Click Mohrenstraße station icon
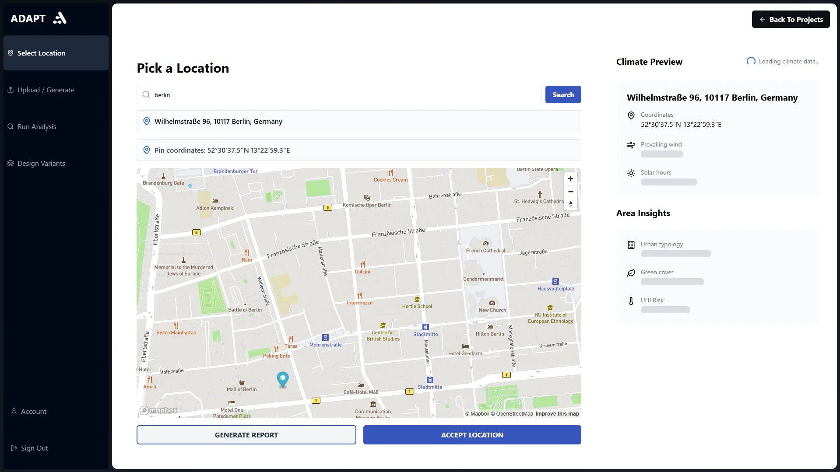This screenshot has height=472, width=840. click(x=325, y=338)
